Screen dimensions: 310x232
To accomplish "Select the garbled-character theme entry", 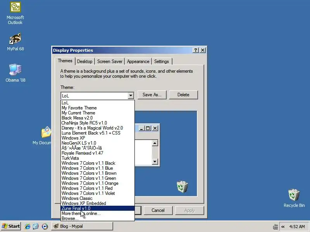I will [x=98, y=148].
